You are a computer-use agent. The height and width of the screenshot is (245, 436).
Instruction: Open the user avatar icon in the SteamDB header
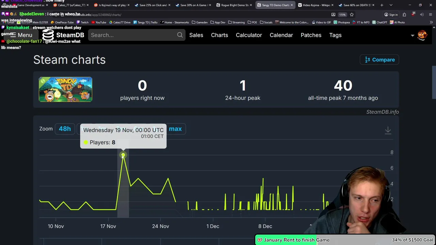click(422, 35)
